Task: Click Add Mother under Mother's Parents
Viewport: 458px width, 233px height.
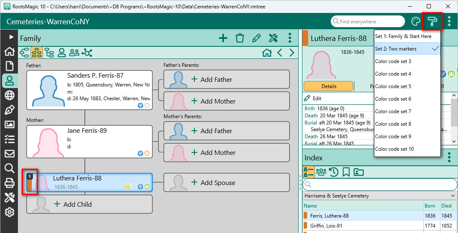Action: pos(226,152)
